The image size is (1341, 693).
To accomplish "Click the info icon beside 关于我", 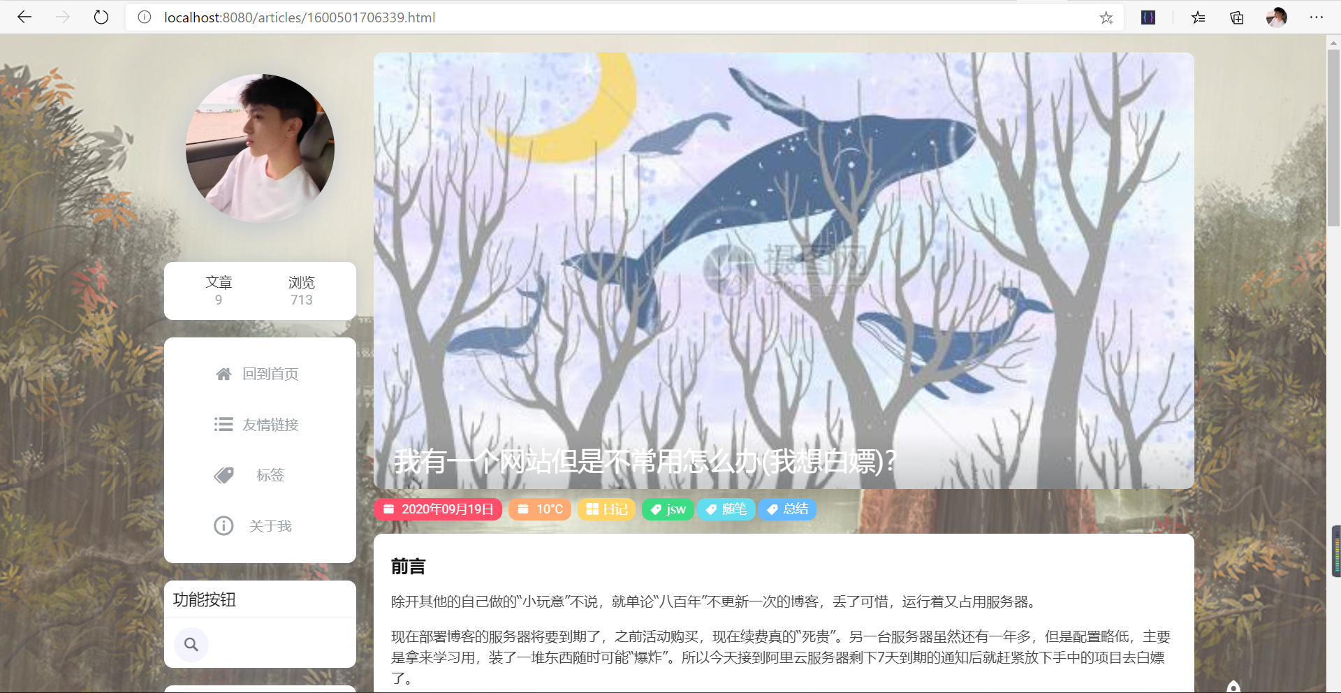I will pos(223,526).
